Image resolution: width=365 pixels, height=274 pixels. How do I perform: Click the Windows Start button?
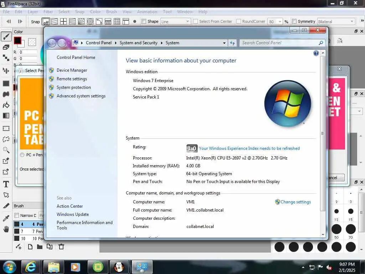9,267
